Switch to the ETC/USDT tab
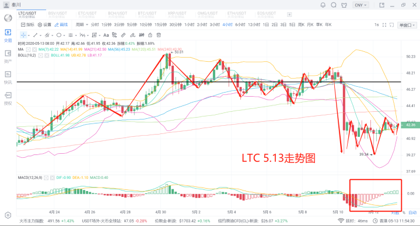420x226 pixels. 87,15
